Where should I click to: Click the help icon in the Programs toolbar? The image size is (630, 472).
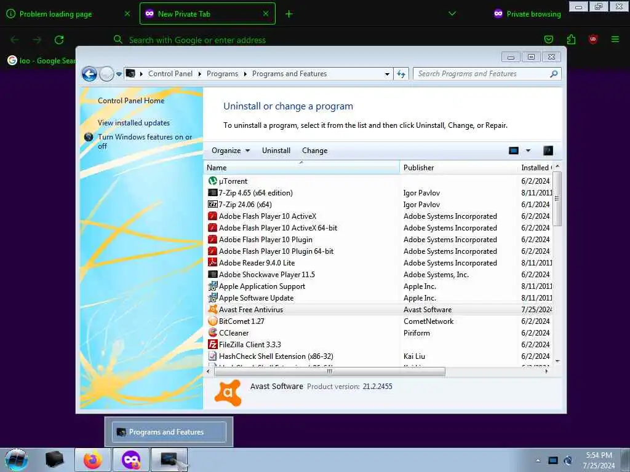[x=548, y=151]
